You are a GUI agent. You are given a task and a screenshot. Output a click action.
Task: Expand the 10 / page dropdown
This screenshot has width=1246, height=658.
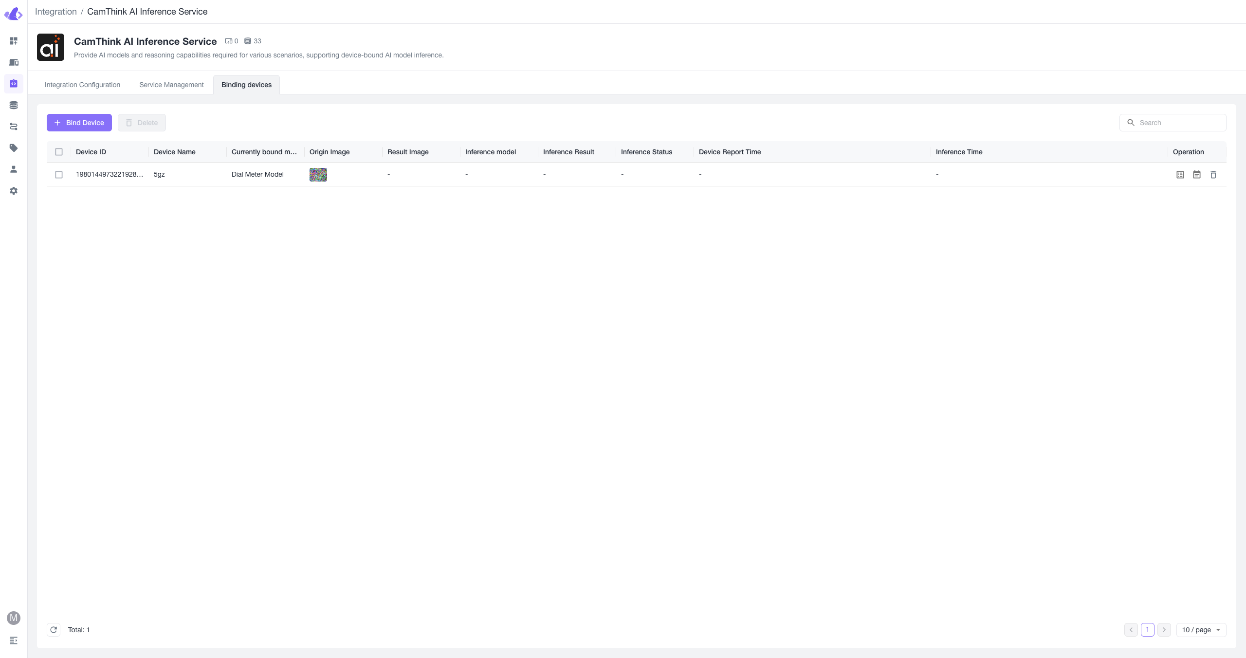(1201, 630)
